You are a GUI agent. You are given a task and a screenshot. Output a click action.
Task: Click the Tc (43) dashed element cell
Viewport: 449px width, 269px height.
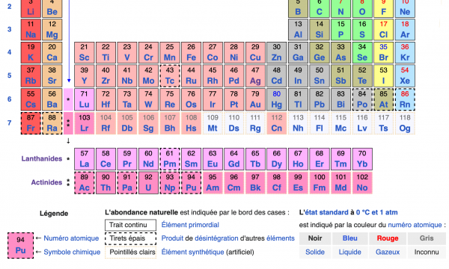click(x=170, y=75)
